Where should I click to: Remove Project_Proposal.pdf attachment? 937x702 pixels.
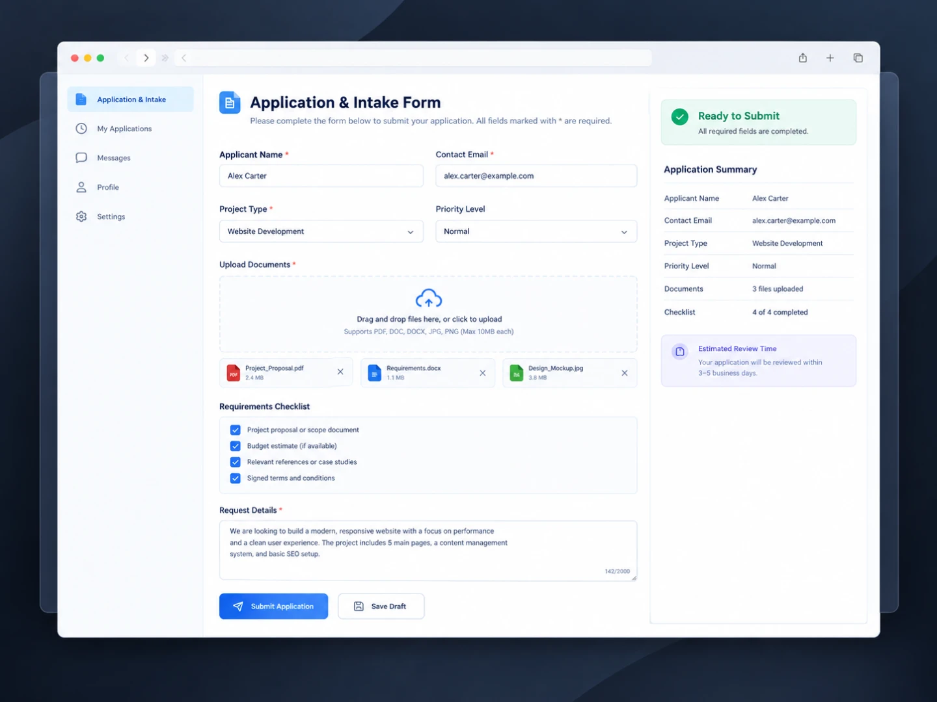pos(340,372)
